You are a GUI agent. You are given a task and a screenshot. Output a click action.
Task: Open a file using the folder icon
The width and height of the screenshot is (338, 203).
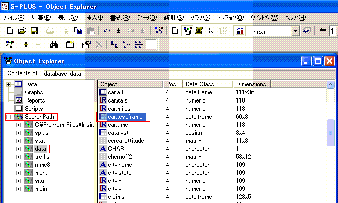point(22,31)
